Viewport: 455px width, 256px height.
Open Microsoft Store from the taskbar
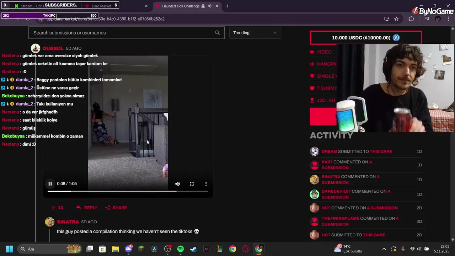pos(102,249)
